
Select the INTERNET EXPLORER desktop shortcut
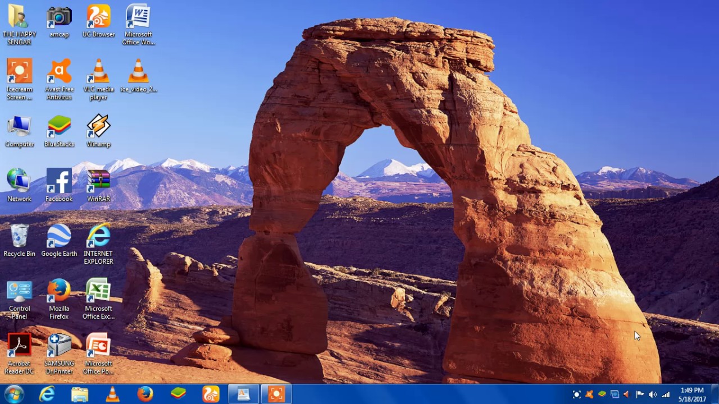coord(98,244)
